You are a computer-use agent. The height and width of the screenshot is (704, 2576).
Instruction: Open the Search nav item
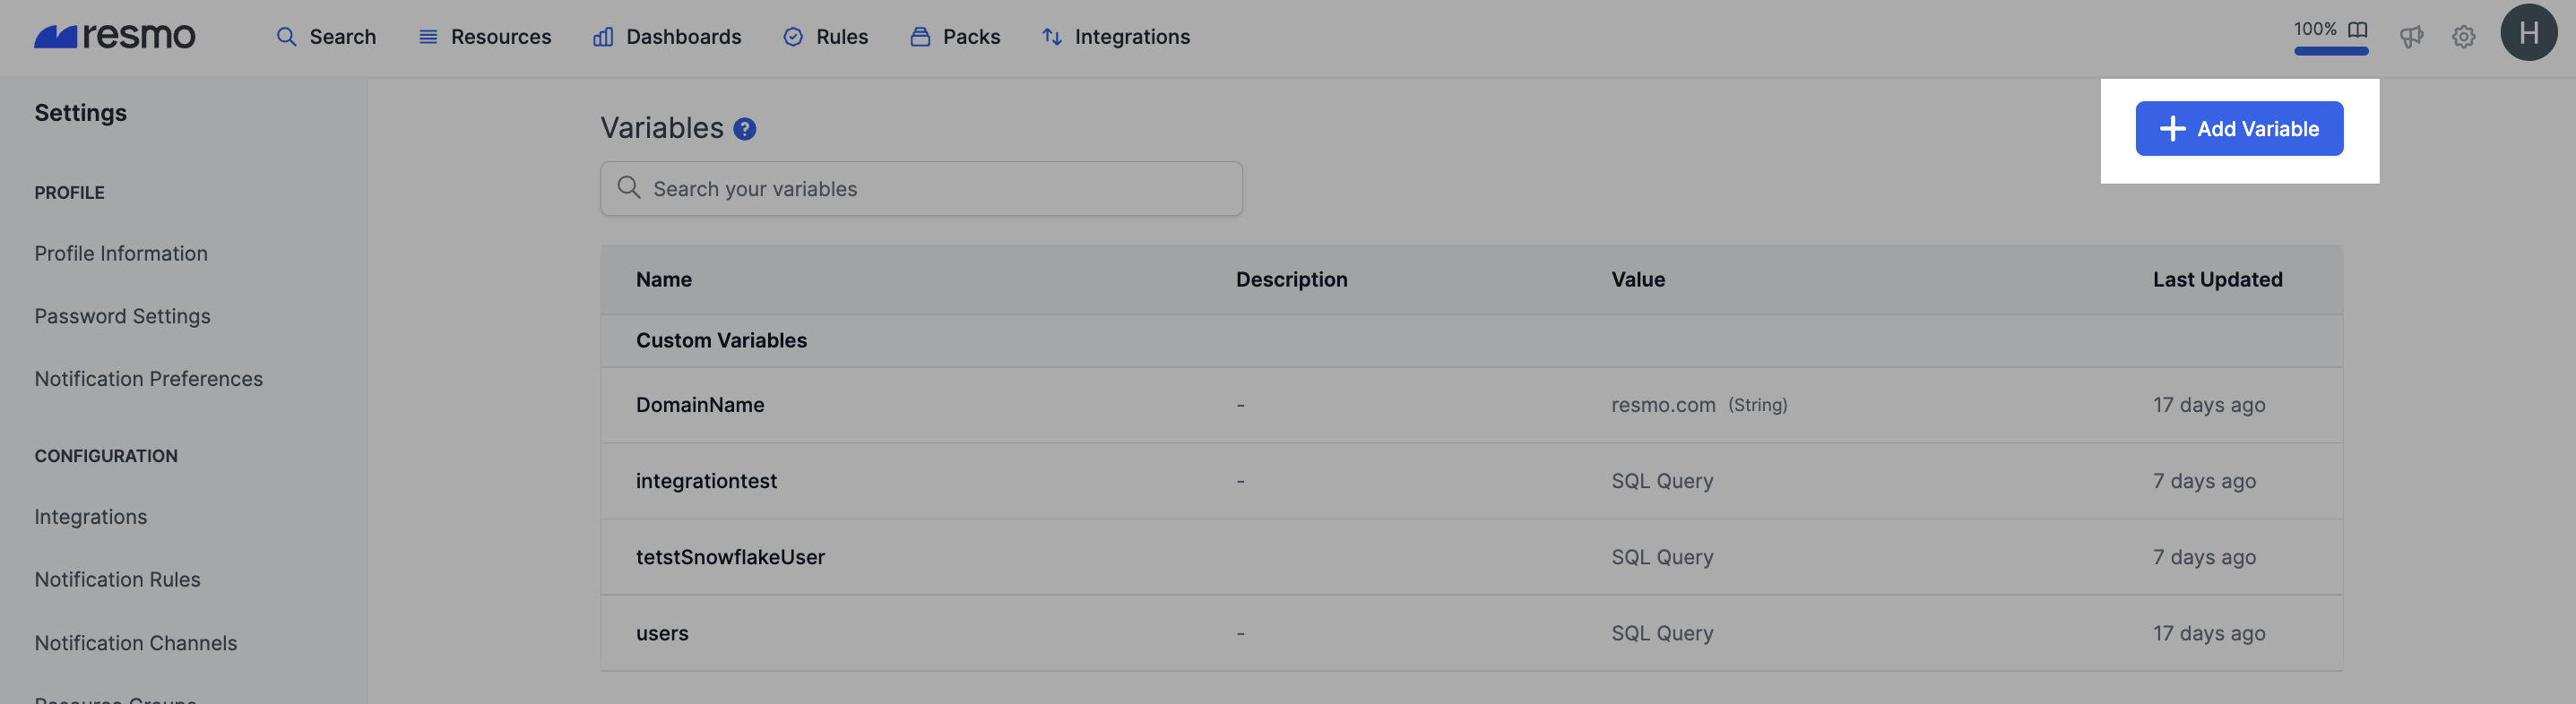326,37
